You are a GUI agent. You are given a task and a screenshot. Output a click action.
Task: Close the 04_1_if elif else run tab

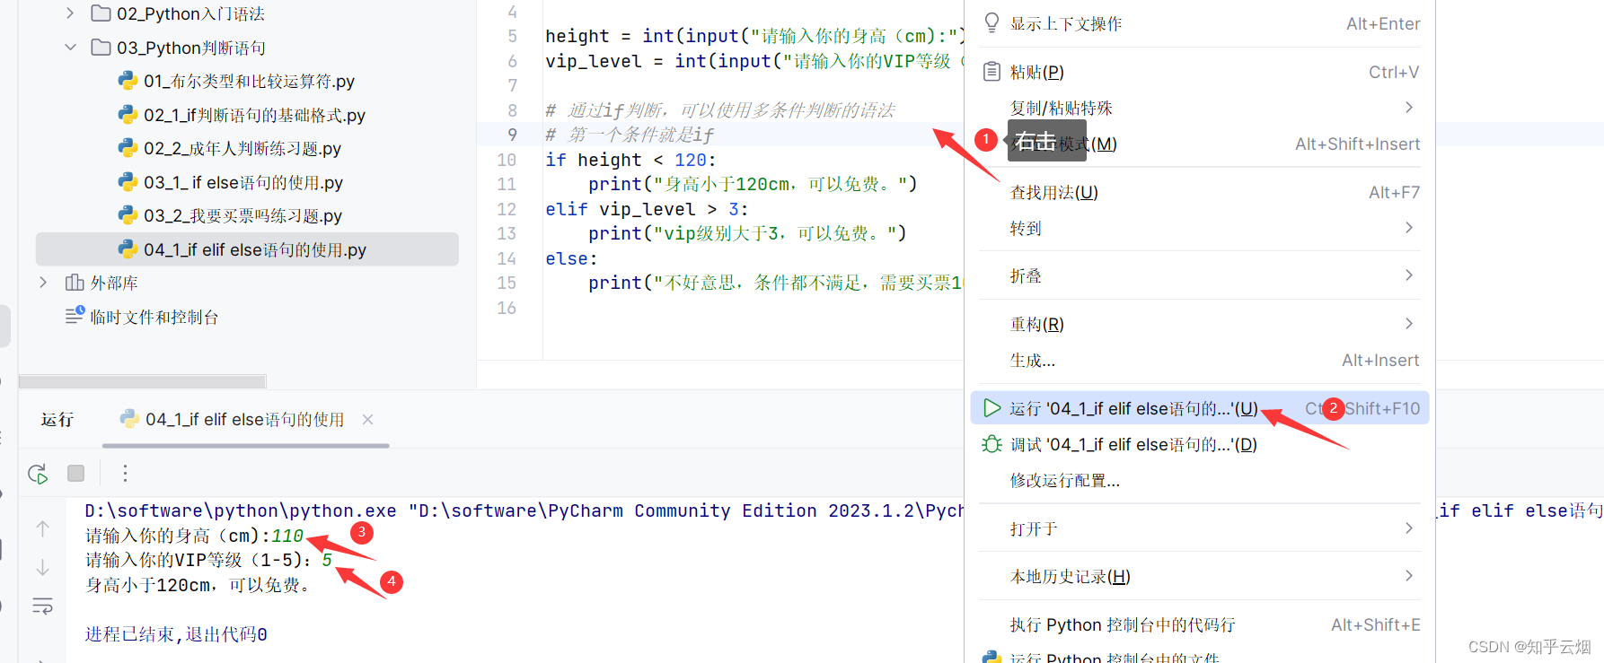[x=367, y=419]
